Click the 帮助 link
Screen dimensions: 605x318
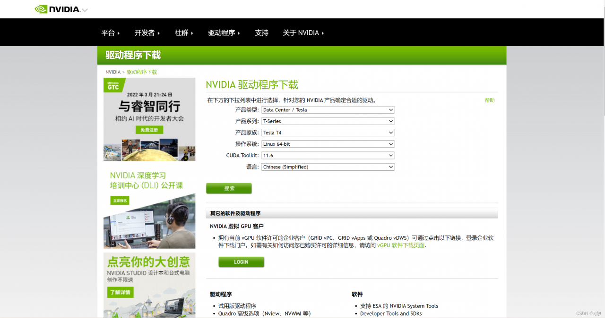click(490, 100)
